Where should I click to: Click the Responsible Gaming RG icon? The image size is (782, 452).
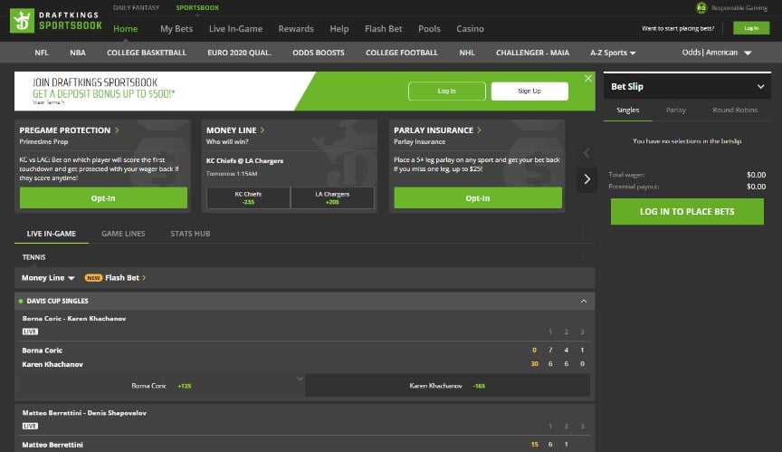point(701,7)
